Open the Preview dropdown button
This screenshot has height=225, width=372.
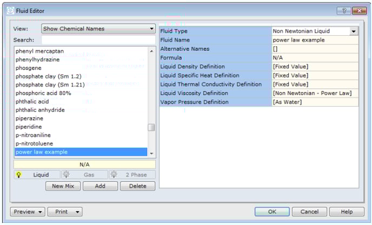click(x=28, y=211)
